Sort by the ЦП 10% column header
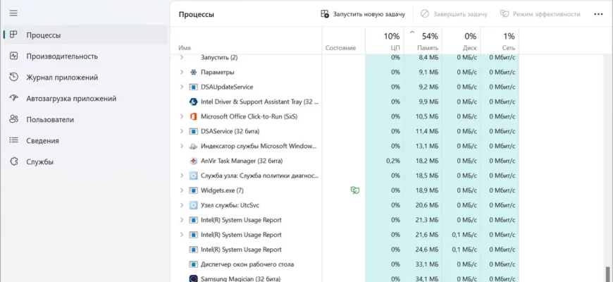This screenshot has height=282, width=613. (384, 41)
